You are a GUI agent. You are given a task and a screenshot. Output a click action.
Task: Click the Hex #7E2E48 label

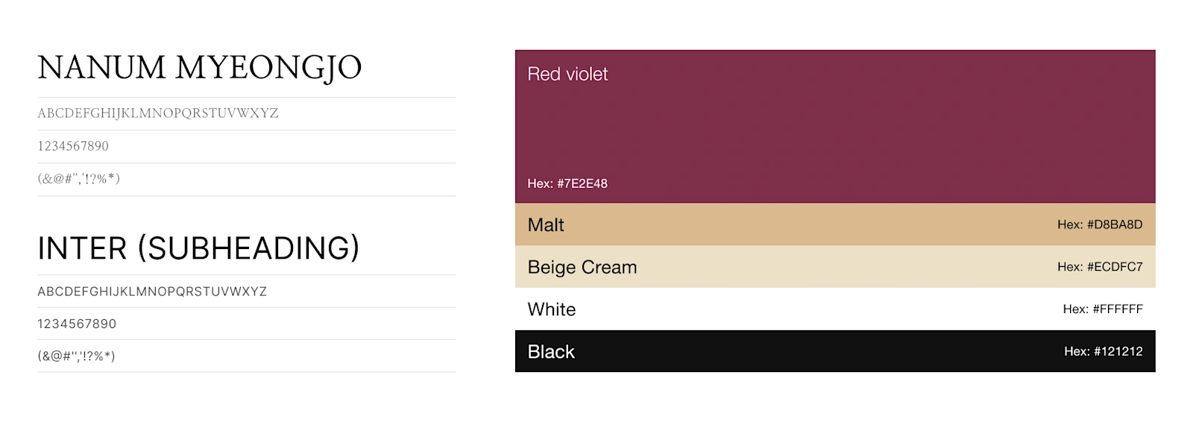(567, 183)
